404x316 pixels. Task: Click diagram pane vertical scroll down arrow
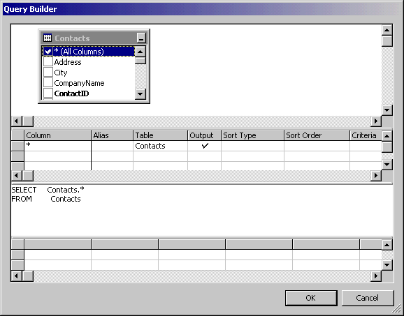387,110
